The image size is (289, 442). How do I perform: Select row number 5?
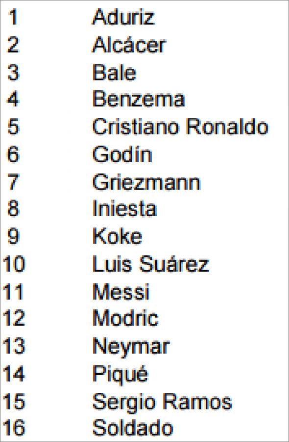tap(14, 127)
